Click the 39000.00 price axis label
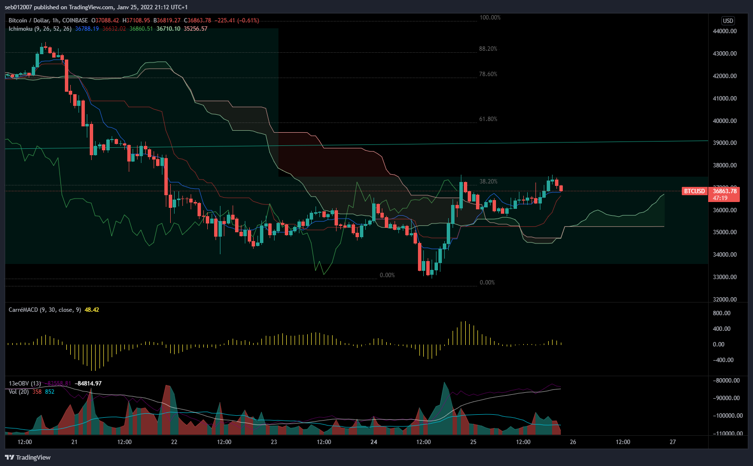The image size is (753, 466). (725, 143)
